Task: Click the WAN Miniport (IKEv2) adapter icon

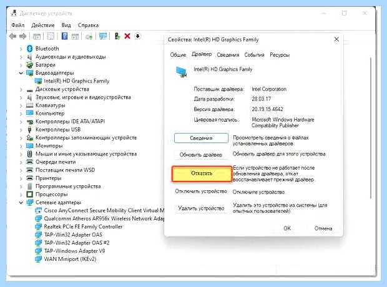Action: click(39, 259)
